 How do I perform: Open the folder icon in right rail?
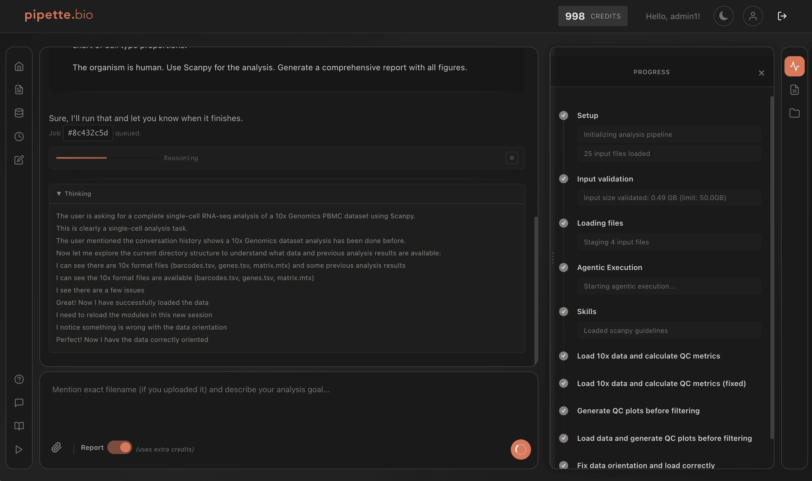point(794,113)
